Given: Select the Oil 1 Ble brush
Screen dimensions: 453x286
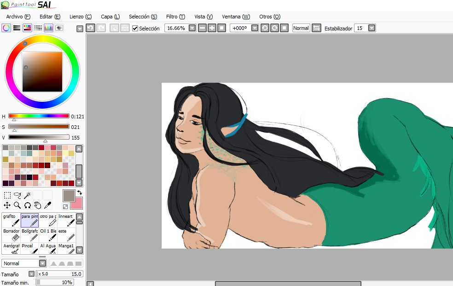Looking at the screenshot, I should point(48,235).
